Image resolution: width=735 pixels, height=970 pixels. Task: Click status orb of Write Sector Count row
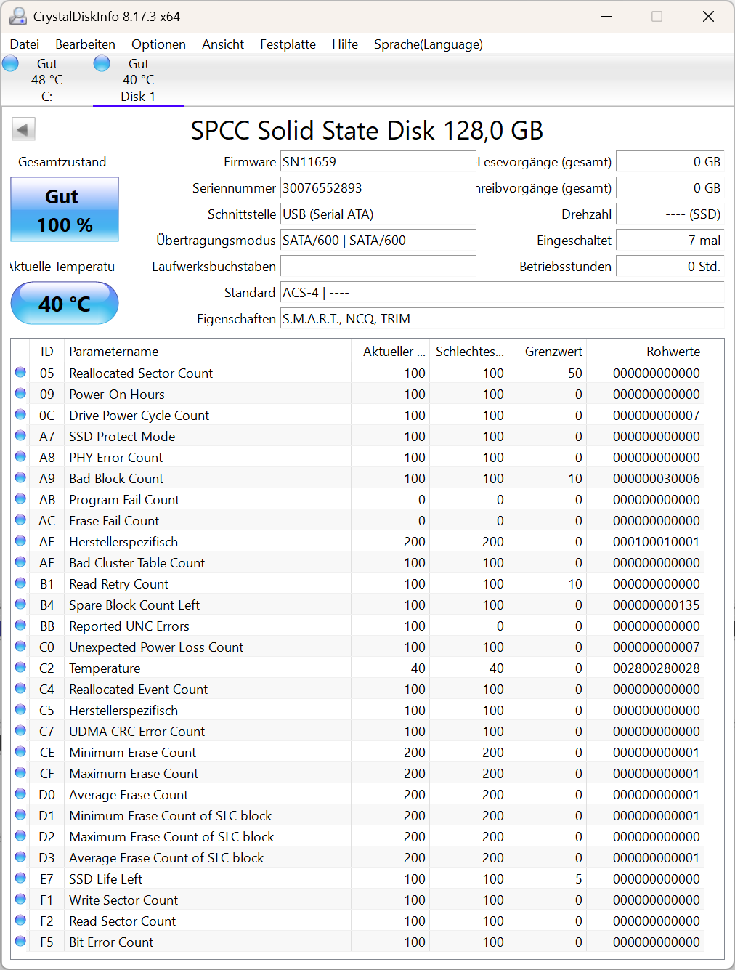[x=20, y=900]
